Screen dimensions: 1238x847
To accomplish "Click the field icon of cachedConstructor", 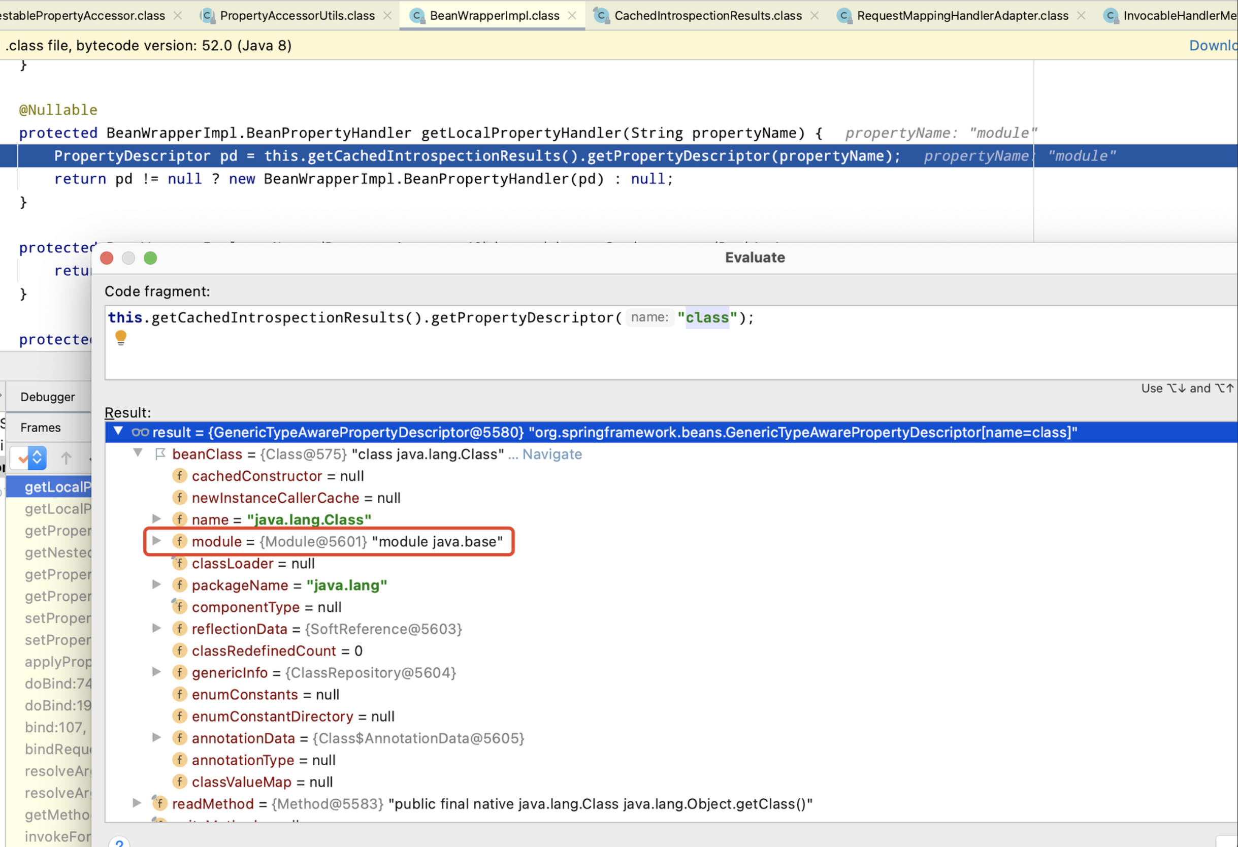I will pos(180,476).
